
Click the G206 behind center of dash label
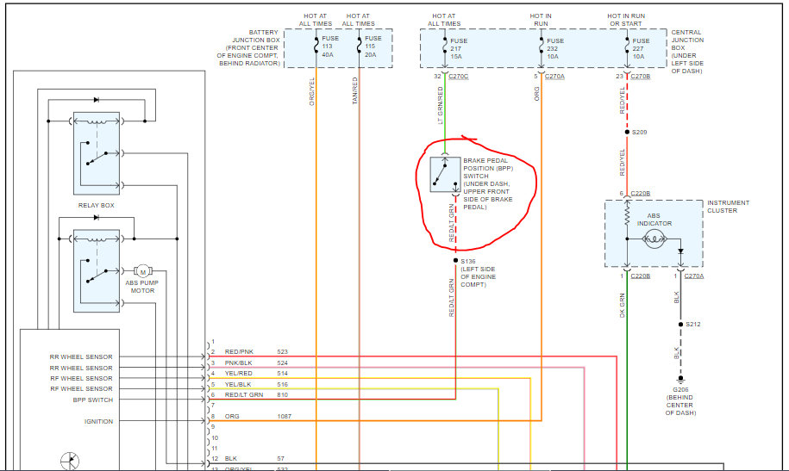click(680, 401)
